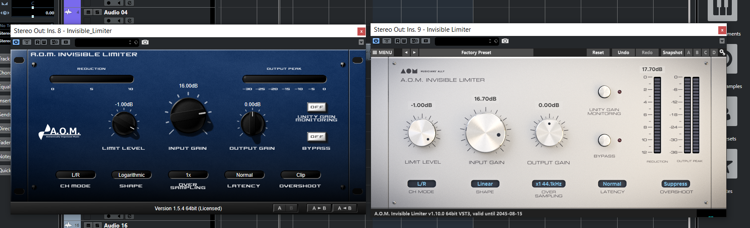Viewport: 750px width, 228px height.
Task: Open x1 44.1kHz oversampling dropdown
Action: [549, 184]
